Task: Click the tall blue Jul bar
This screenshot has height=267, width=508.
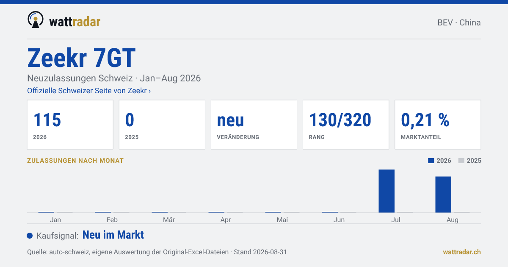Action: (387, 191)
